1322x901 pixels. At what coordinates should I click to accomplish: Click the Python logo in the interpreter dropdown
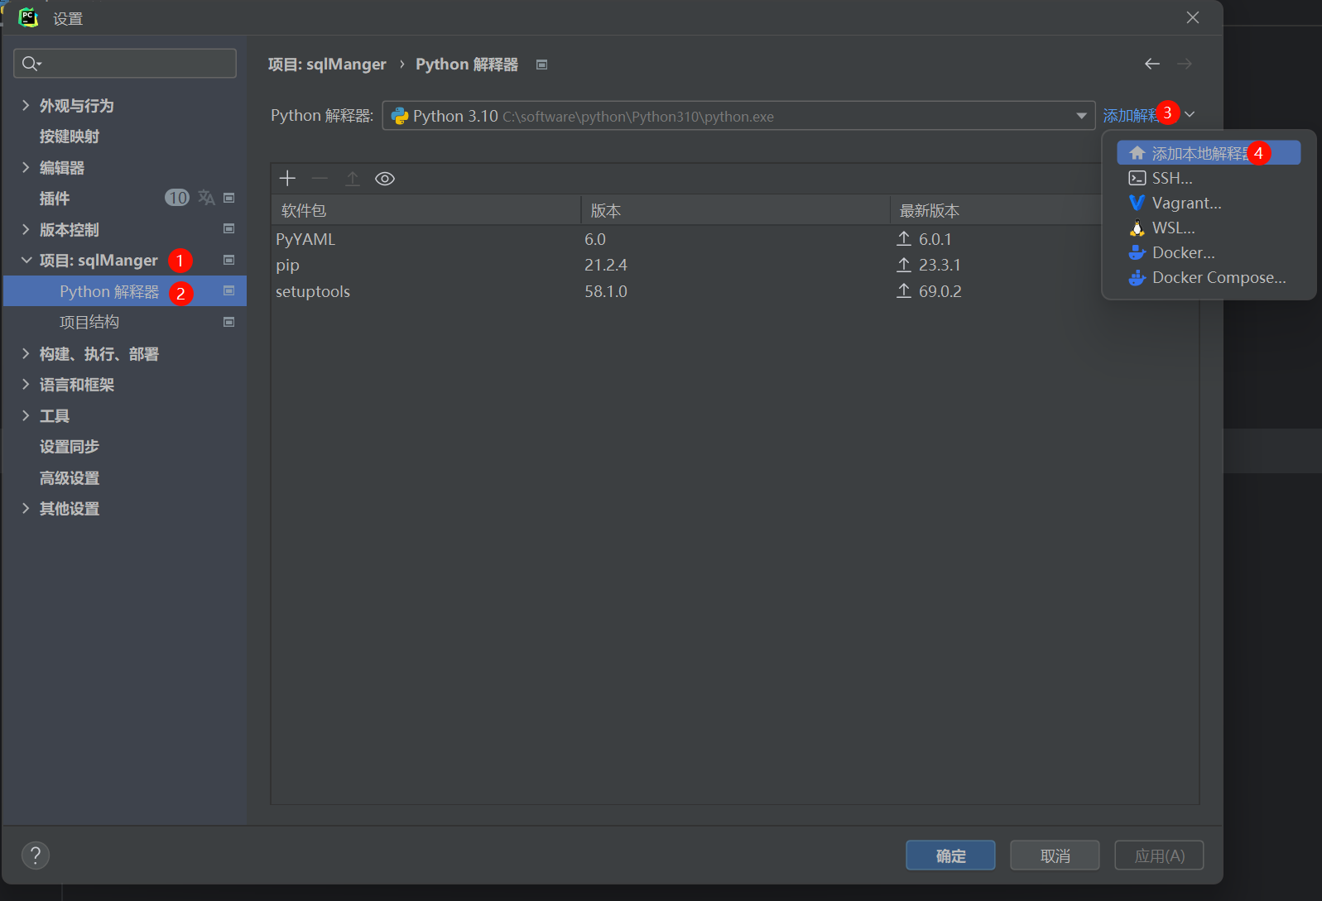click(x=400, y=116)
